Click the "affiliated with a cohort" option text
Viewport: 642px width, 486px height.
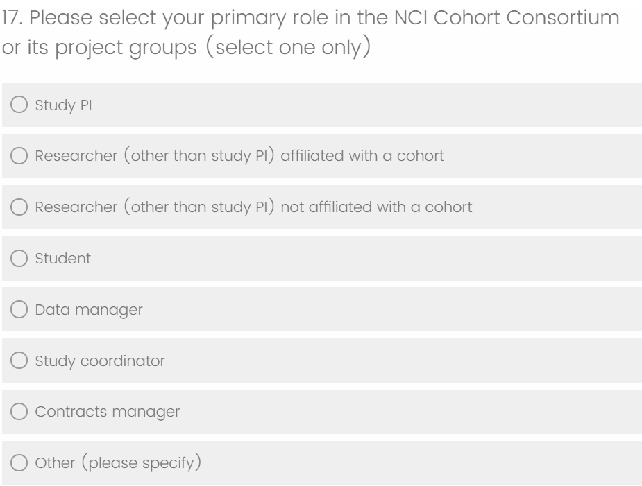point(239,156)
